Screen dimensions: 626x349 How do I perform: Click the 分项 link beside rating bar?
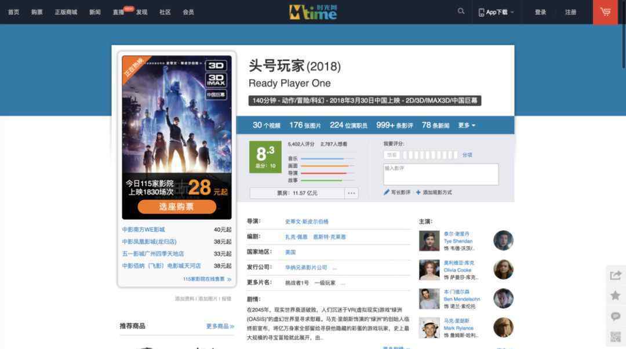point(467,155)
